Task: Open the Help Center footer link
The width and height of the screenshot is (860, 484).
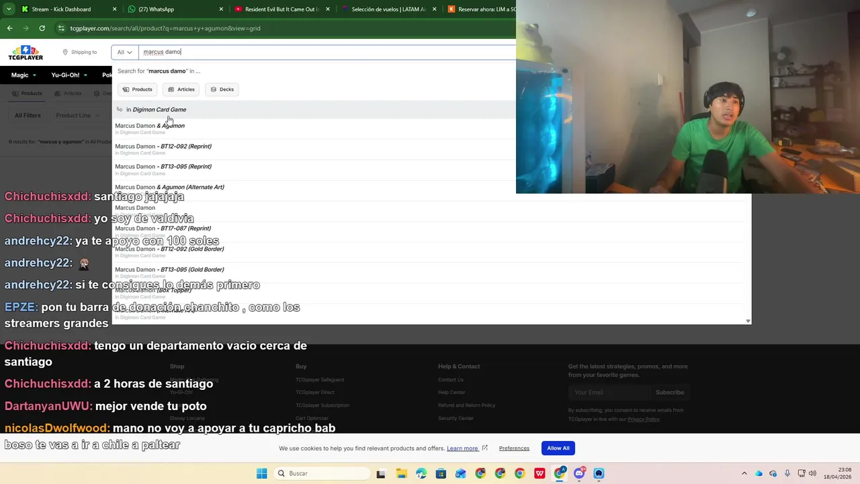Action: pos(451,393)
